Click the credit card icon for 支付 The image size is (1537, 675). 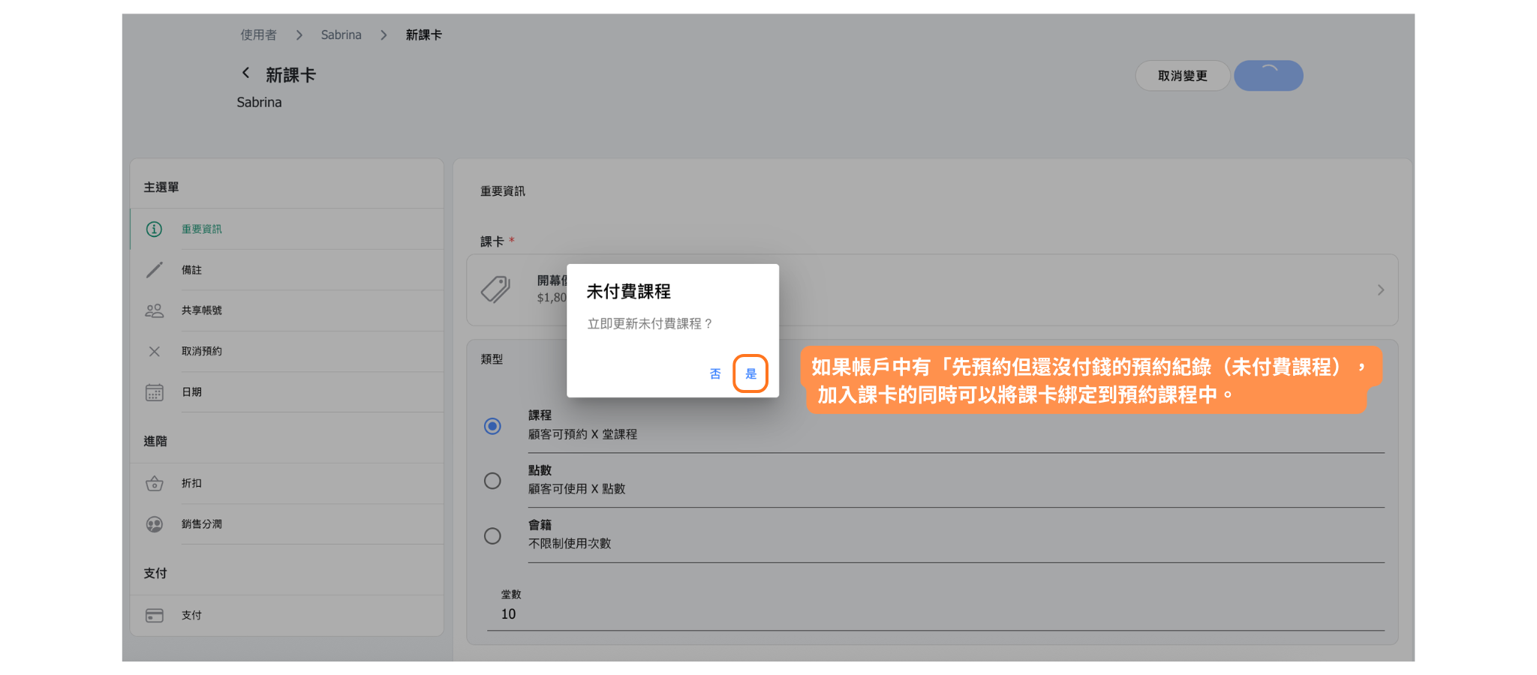(154, 616)
